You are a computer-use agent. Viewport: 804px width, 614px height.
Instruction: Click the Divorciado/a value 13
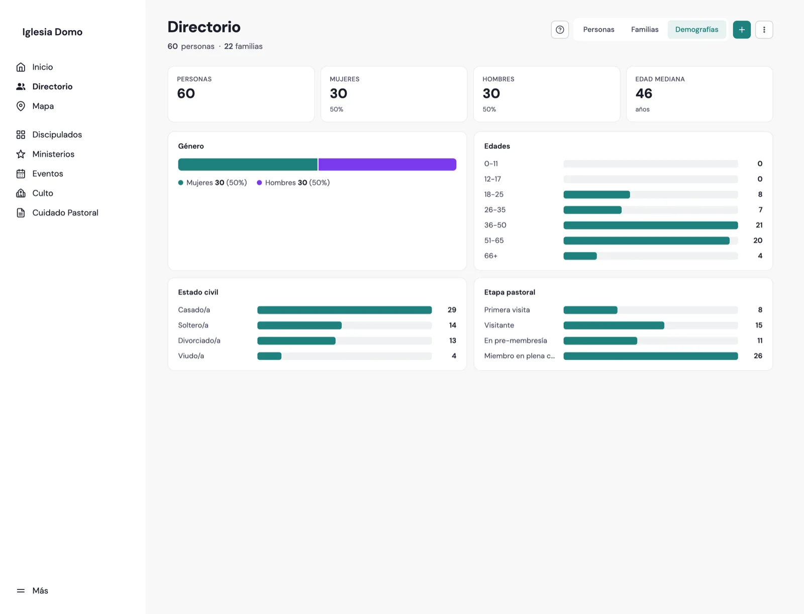click(x=453, y=341)
